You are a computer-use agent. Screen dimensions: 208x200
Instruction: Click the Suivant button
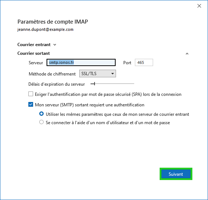[176, 174]
